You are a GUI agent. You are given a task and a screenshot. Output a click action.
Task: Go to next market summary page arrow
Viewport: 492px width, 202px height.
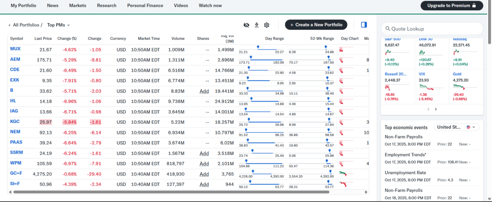pos(436,109)
